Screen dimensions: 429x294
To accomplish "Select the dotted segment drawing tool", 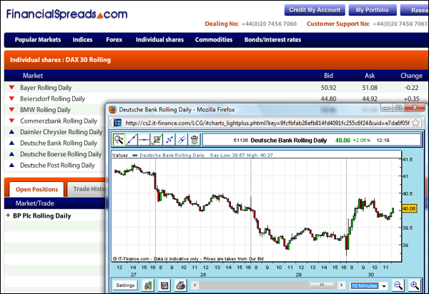I will click(169, 140).
